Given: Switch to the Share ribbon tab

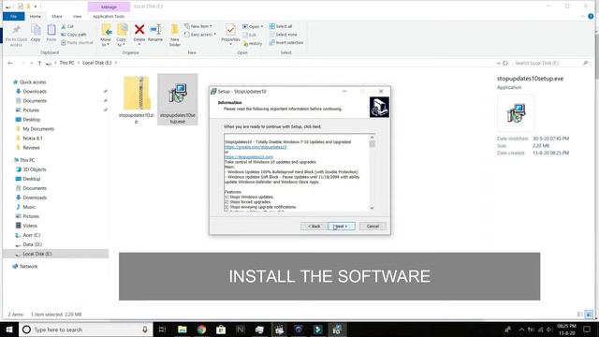Looking at the screenshot, I should pos(57,17).
